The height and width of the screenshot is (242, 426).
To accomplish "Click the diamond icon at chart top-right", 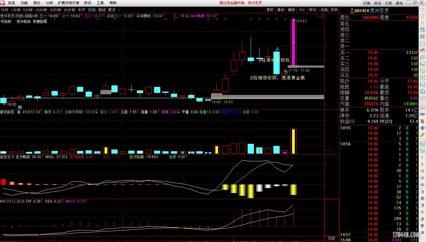I will tap(318, 16).
